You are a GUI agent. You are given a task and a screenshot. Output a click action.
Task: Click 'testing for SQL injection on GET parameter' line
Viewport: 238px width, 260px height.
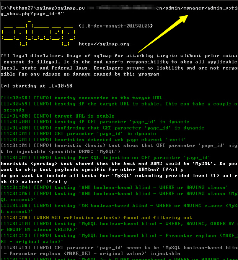[x=105, y=158]
